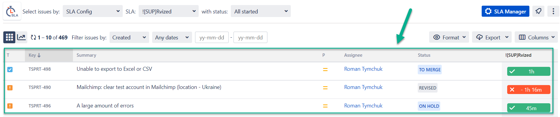Open the Export menu
This screenshot has height=117, width=560.
[492, 37]
